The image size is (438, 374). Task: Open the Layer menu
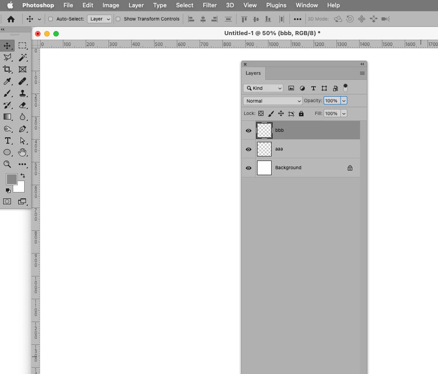tap(136, 5)
